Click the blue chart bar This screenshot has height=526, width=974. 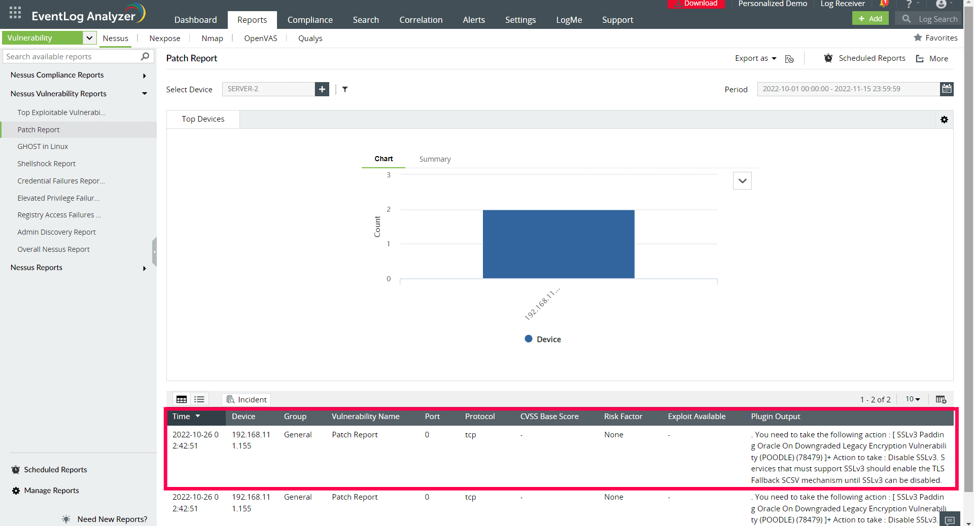tap(559, 244)
